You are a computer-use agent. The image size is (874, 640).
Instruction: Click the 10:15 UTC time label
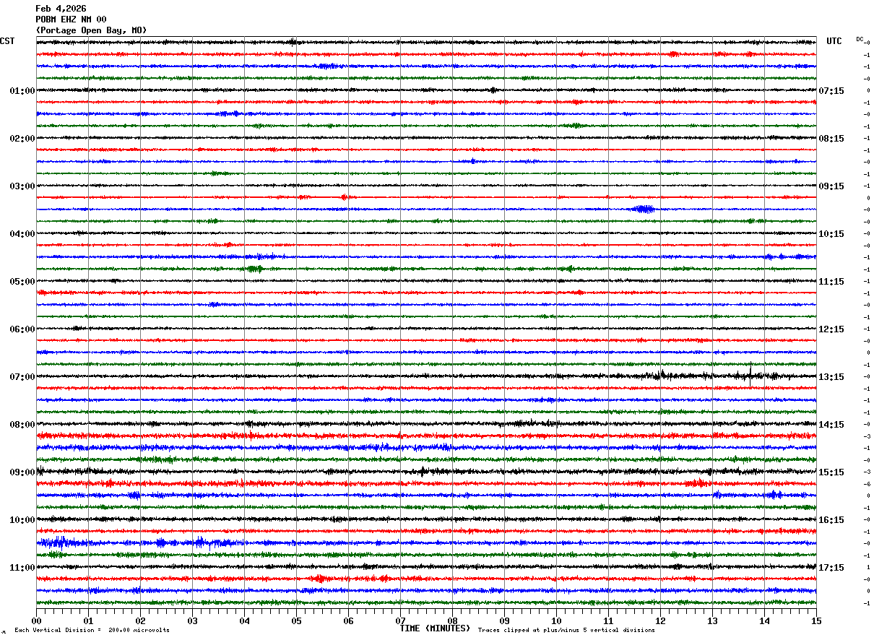pos(831,234)
